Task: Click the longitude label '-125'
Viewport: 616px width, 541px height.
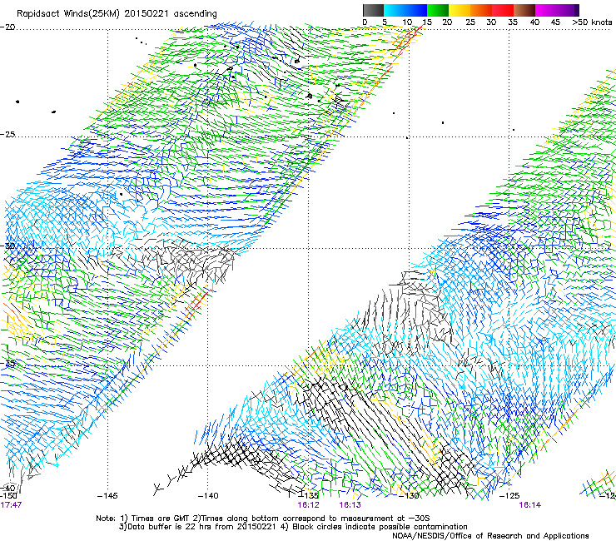Action: [x=509, y=496]
